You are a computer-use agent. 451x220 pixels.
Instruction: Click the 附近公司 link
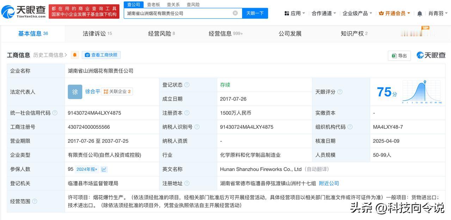click(329, 183)
